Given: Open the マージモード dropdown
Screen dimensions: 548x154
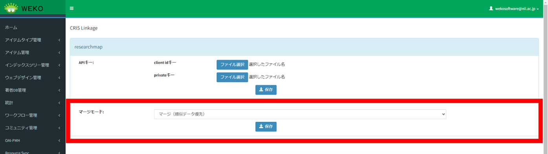Looking at the screenshot, I should pos(300,114).
